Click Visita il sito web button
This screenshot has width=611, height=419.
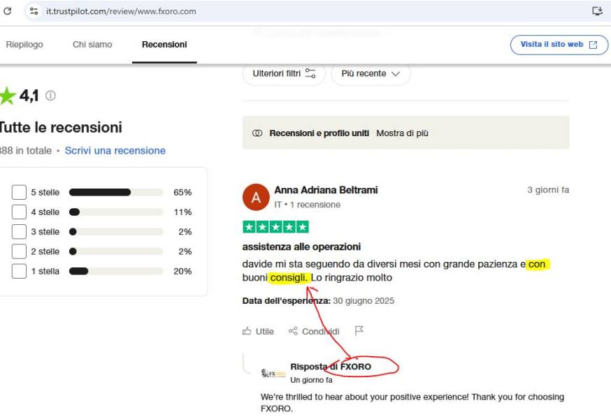[x=559, y=45]
